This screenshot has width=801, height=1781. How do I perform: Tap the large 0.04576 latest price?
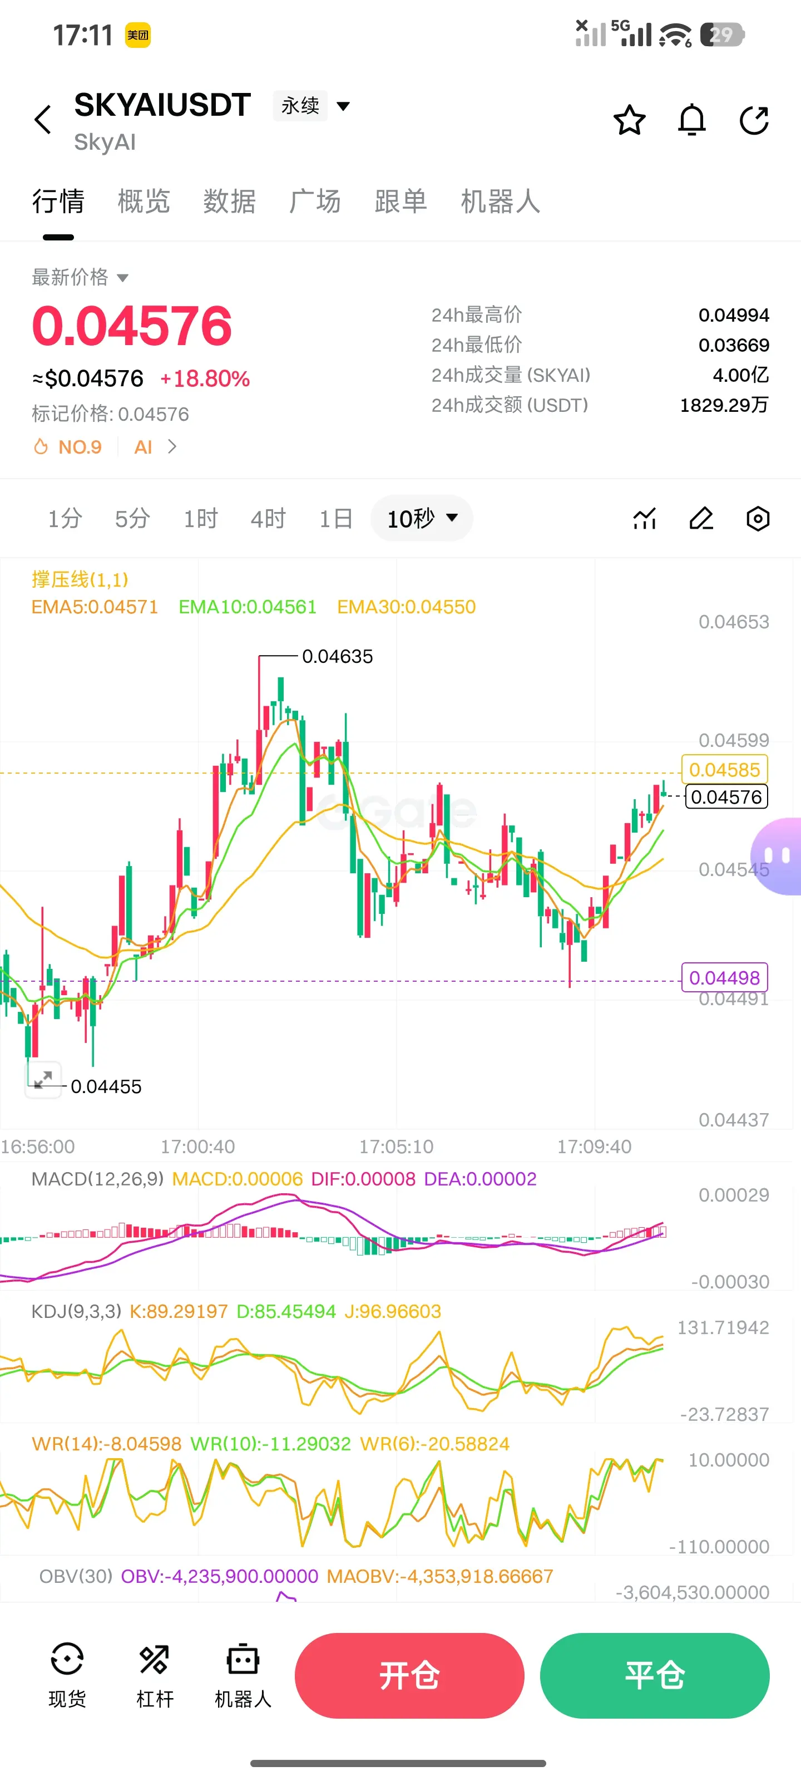[x=132, y=326]
